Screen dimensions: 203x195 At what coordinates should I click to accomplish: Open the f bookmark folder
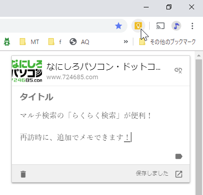55,42
